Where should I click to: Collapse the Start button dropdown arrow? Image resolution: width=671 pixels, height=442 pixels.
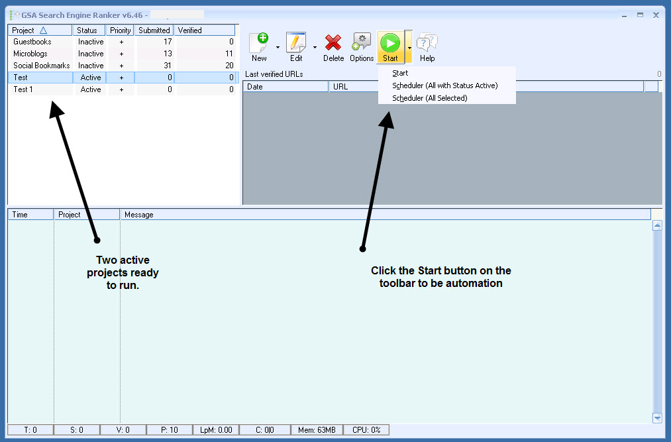coord(409,47)
